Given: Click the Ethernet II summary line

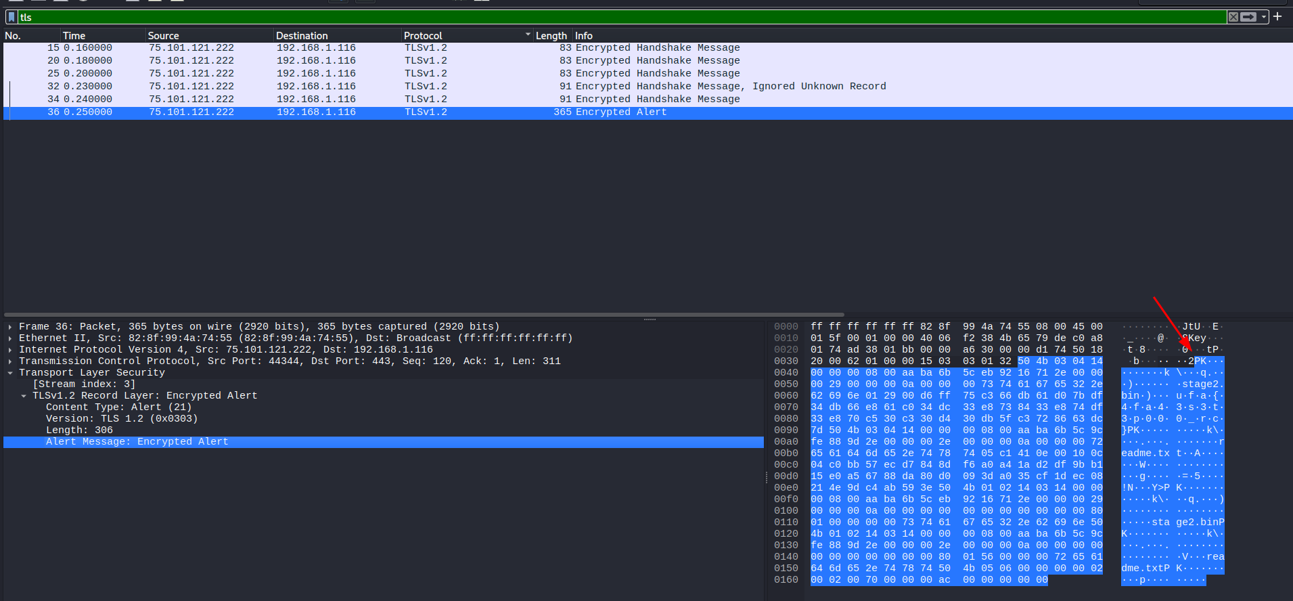Looking at the screenshot, I should point(296,338).
